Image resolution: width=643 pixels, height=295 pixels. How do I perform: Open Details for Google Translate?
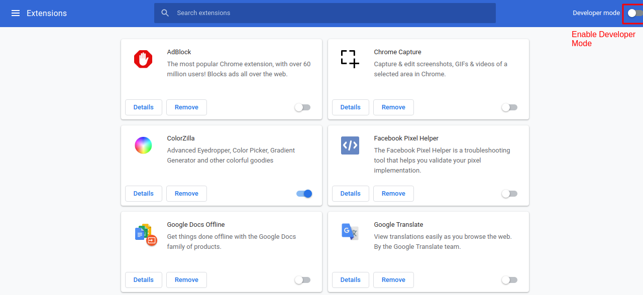tap(351, 280)
